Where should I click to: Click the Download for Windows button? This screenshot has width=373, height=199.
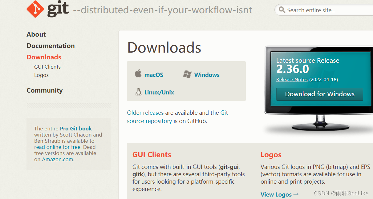tap(320, 94)
